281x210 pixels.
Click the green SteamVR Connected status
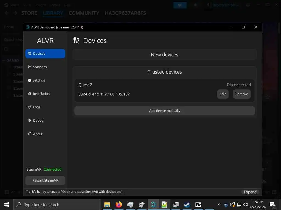[x=52, y=169]
